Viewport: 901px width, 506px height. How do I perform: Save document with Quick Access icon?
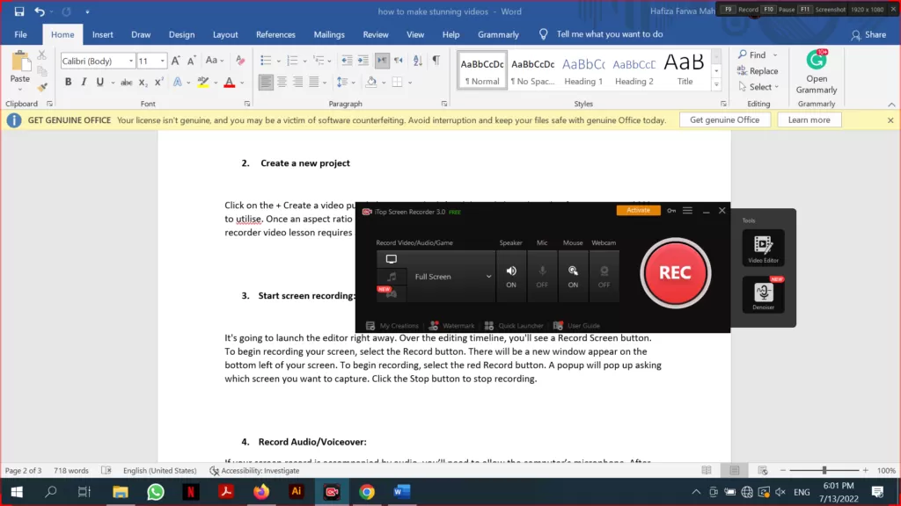(x=19, y=11)
